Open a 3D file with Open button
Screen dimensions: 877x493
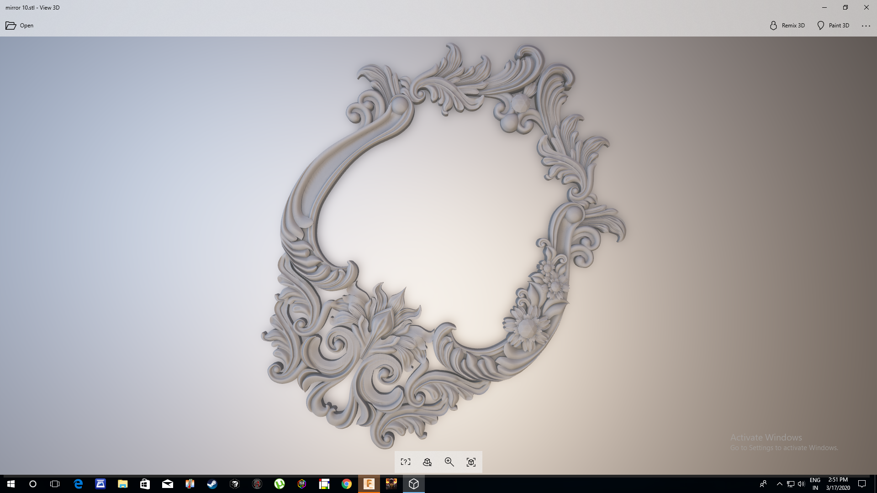point(20,26)
